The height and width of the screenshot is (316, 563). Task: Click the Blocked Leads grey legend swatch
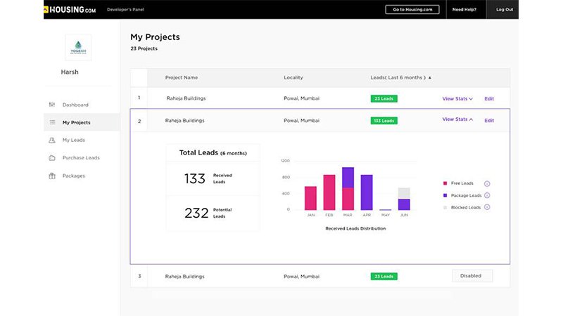click(445, 207)
